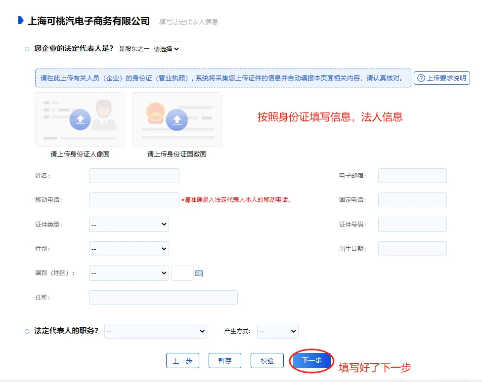This screenshot has height=382, width=482.
Task: Open the 性别 dropdown
Action: pos(129,248)
